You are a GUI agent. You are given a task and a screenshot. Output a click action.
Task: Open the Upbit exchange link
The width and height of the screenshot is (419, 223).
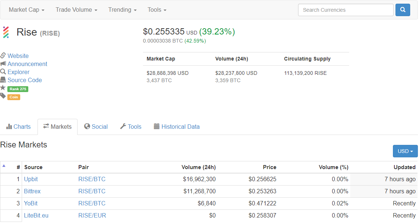coord(31,179)
